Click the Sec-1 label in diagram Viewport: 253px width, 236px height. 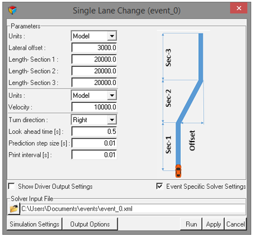click(168, 145)
